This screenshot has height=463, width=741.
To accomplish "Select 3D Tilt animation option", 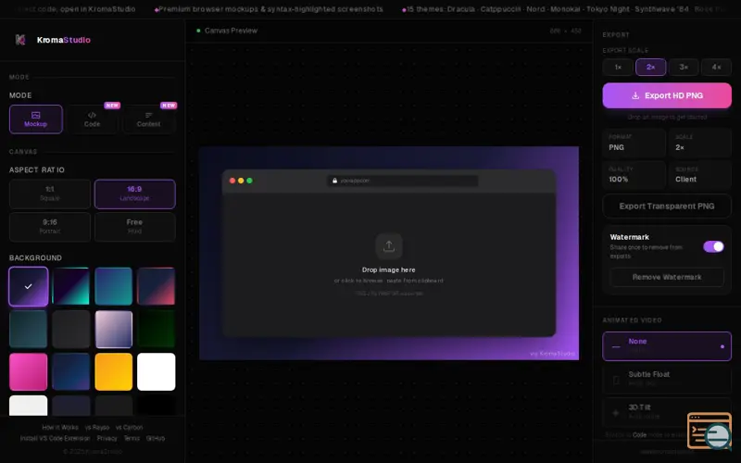I will (667, 411).
